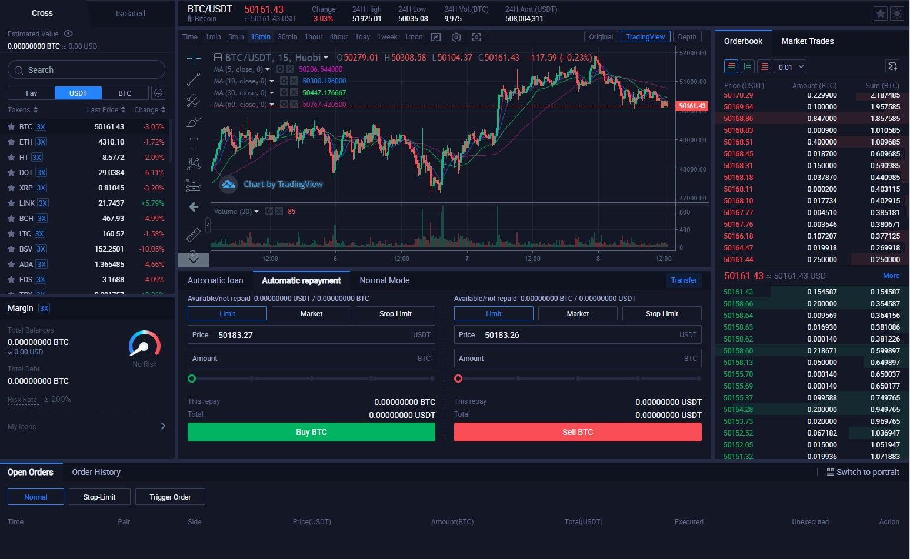The image size is (910, 559).
Task: Select the crosshair cursor tool
Action: click(x=194, y=58)
